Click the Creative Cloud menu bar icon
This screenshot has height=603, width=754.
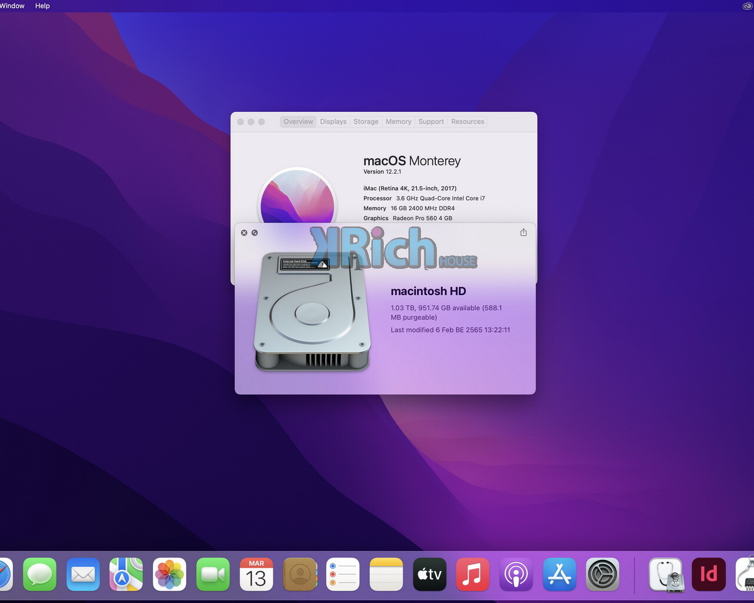748,6
